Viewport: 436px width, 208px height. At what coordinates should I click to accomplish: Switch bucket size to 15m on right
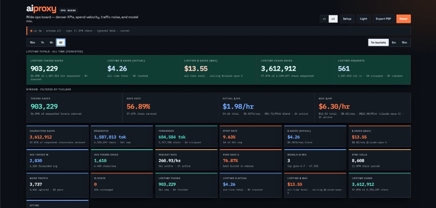point(404,43)
